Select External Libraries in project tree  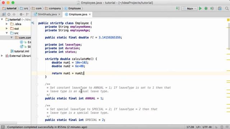point(18,56)
